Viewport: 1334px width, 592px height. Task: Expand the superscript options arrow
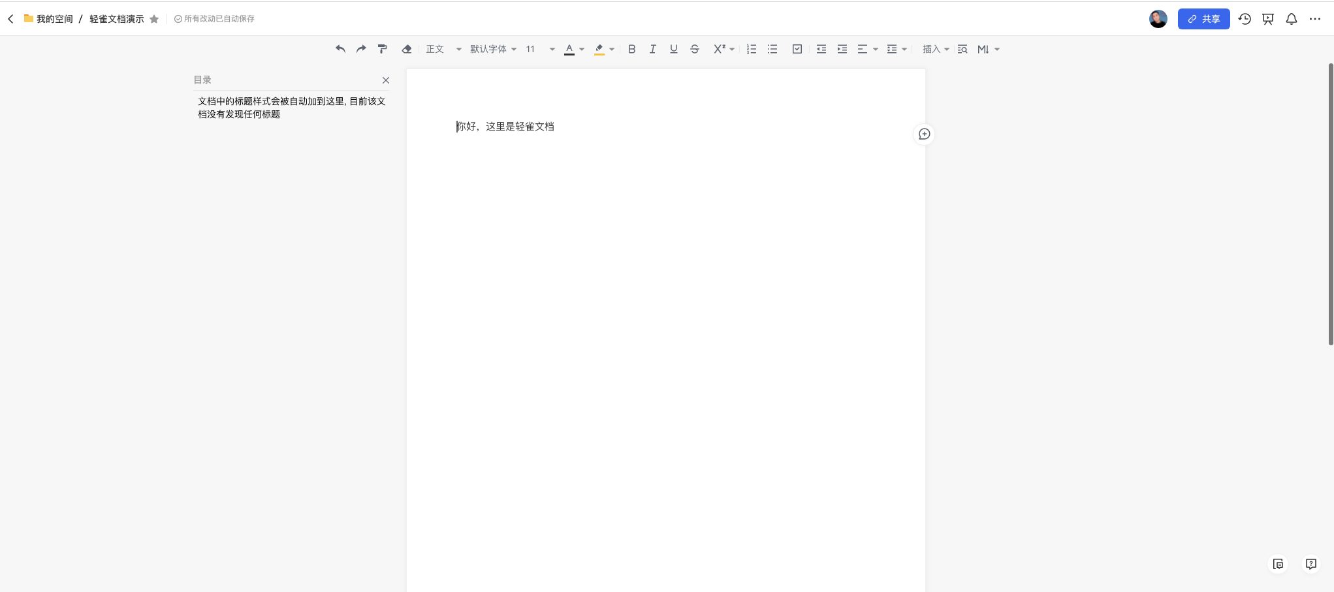(x=732, y=49)
